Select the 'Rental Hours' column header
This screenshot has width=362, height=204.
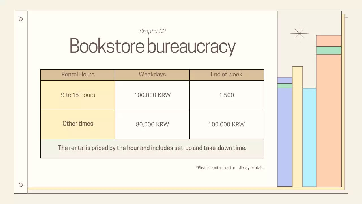point(78,75)
